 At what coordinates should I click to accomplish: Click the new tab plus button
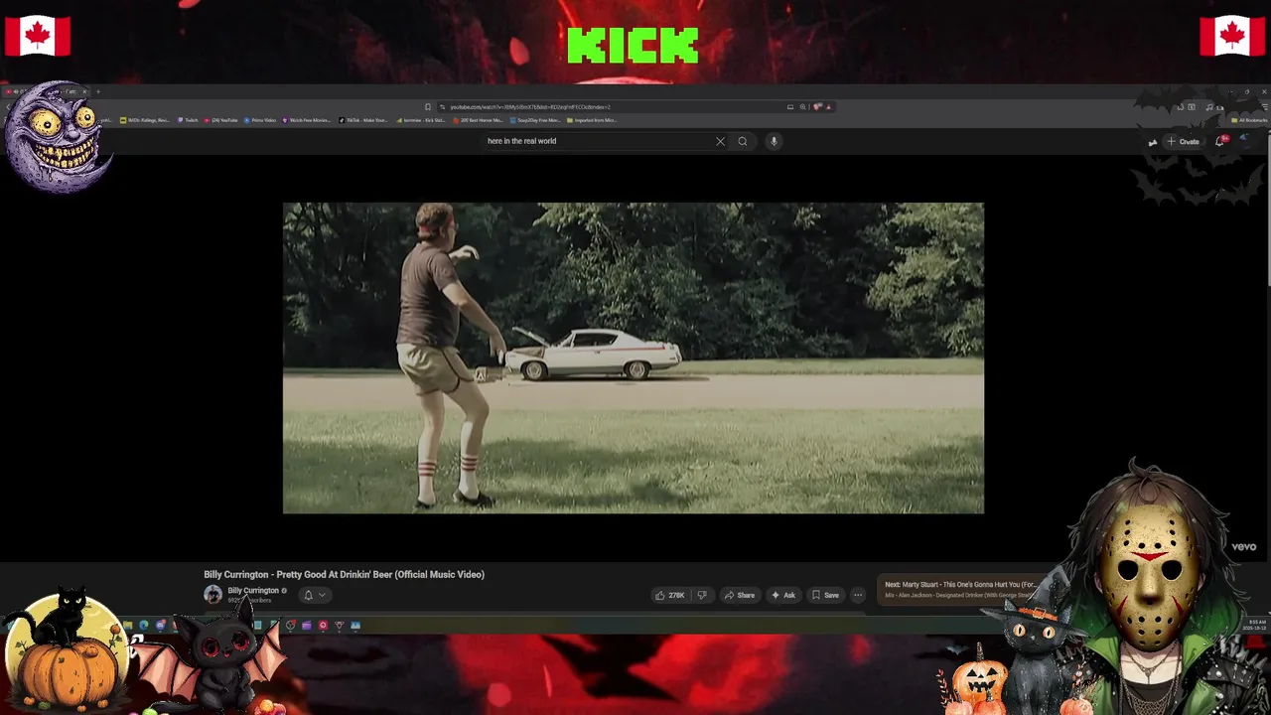click(97, 92)
